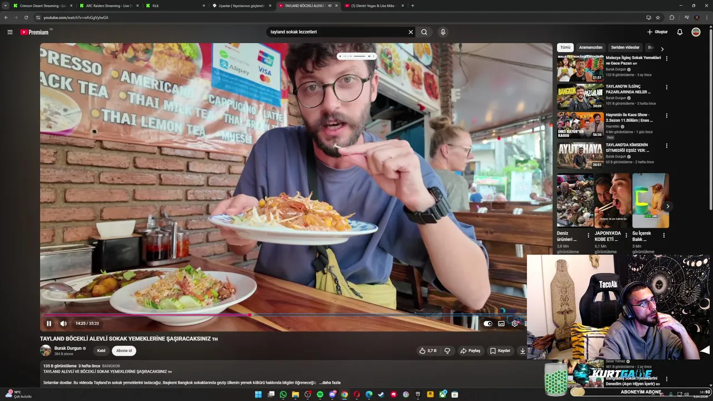Toggle the autoplay switch in player

[x=488, y=324]
